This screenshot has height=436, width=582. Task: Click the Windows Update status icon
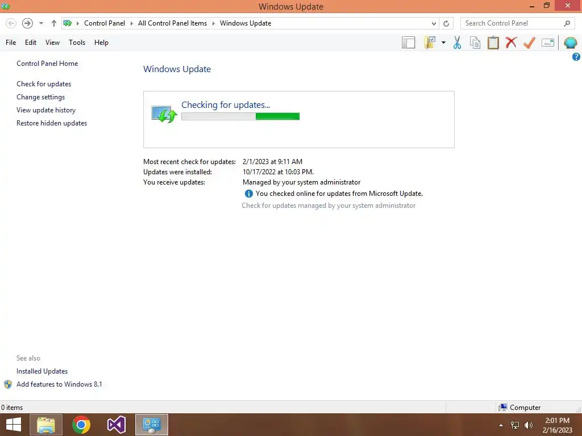(x=164, y=114)
